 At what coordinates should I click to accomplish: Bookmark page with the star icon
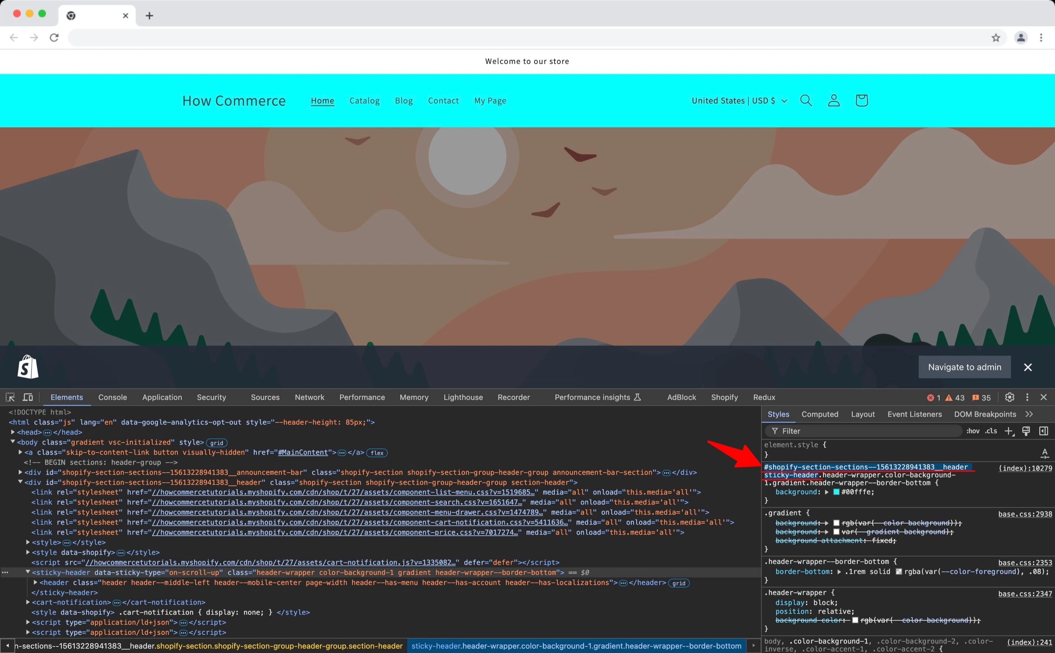(996, 38)
